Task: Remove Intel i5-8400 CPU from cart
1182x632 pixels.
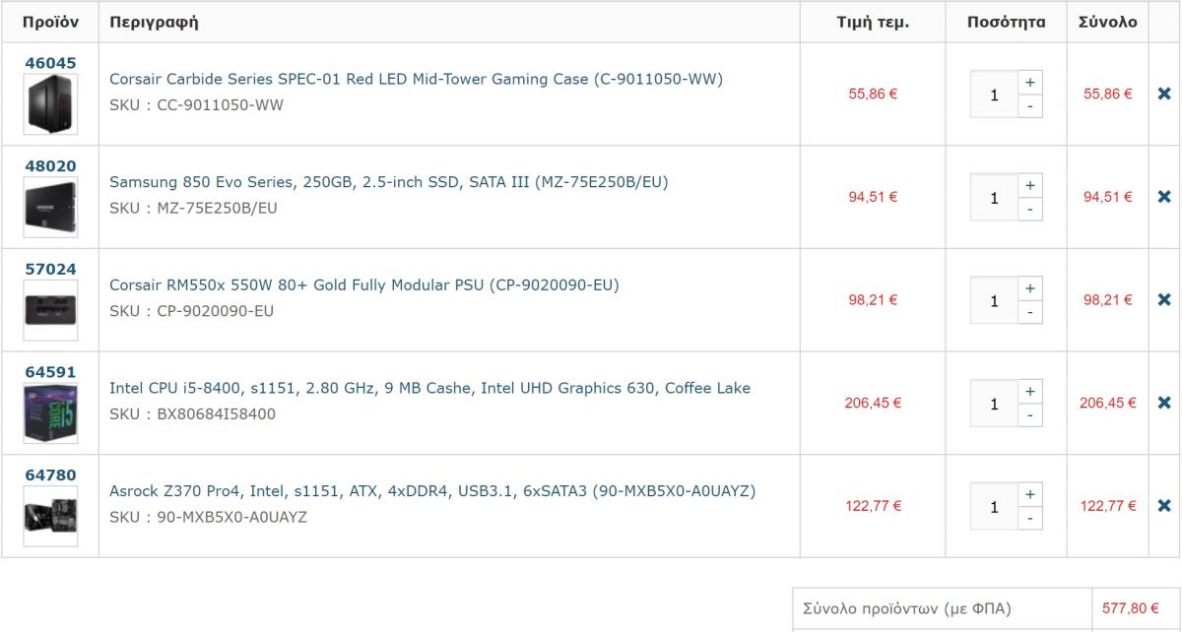Action: click(1164, 403)
